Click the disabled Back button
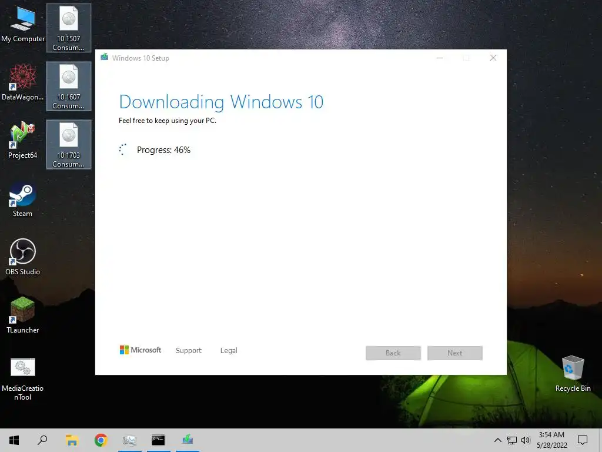Image resolution: width=602 pixels, height=452 pixels. tap(393, 353)
